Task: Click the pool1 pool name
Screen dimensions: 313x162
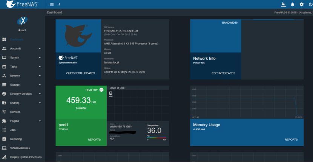Action: [x=63, y=125]
